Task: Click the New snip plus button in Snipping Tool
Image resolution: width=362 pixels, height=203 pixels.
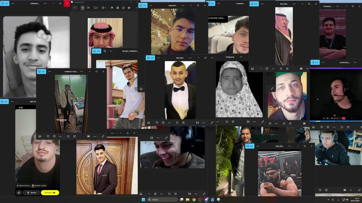Action: click(75, 8)
